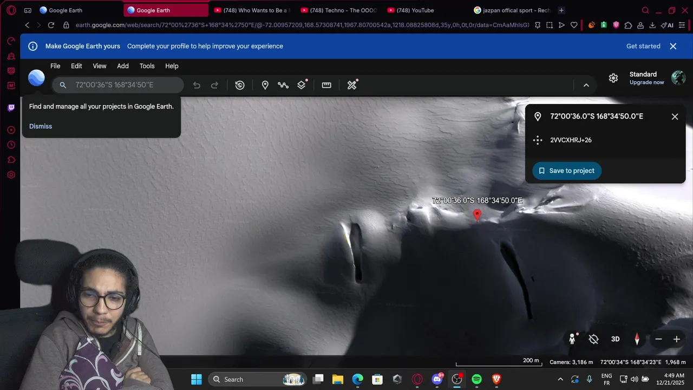Viewport: 693px width, 390px height.
Task: Open Opera menu logo button
Action: [11, 10]
